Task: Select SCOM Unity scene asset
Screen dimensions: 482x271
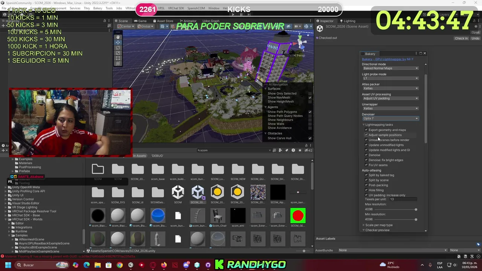Action: [x=178, y=194]
